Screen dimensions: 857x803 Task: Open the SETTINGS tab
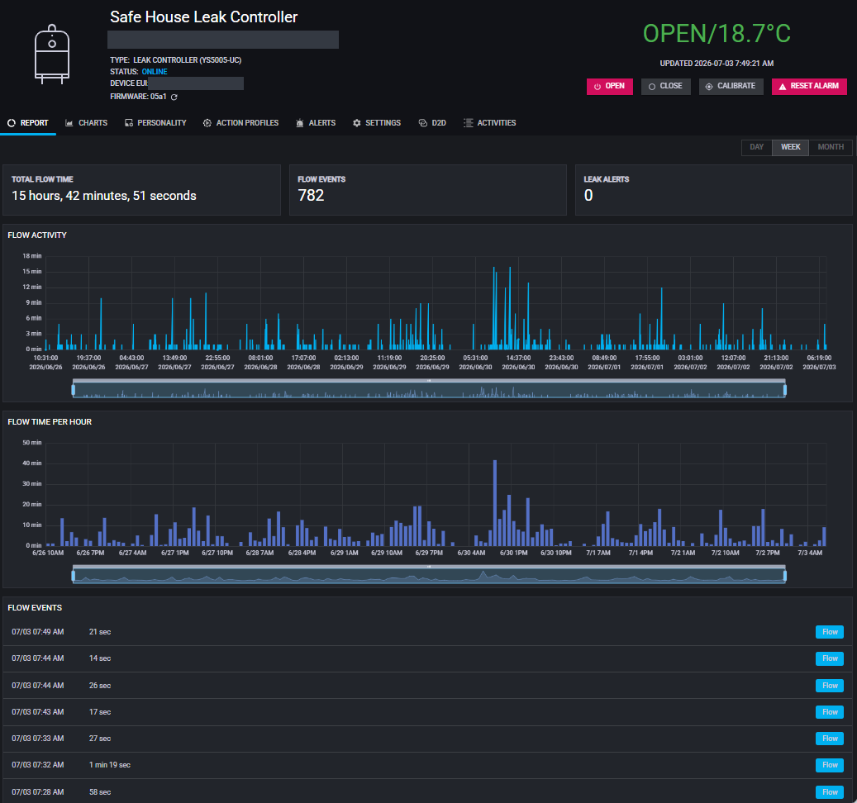point(377,123)
